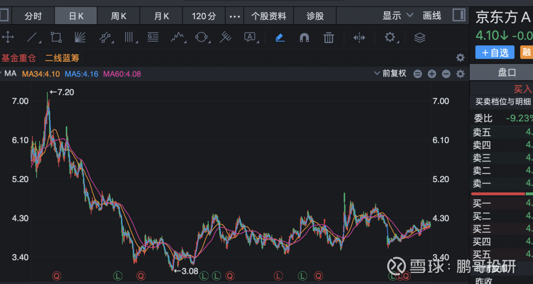Switch to the 周K weekly tab

click(x=119, y=16)
